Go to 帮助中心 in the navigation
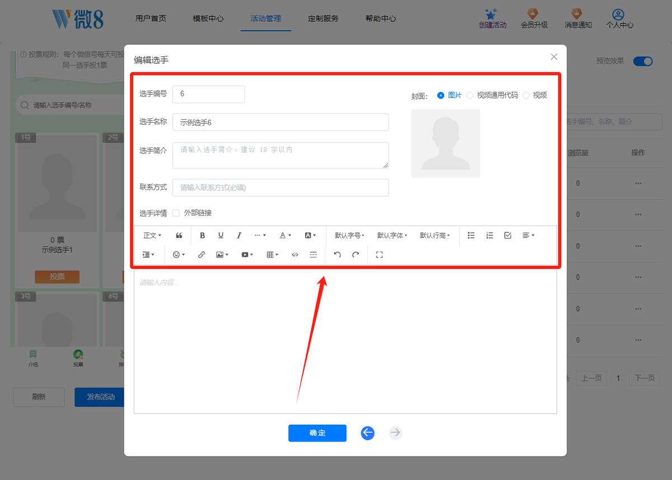The image size is (672, 480). (x=381, y=18)
